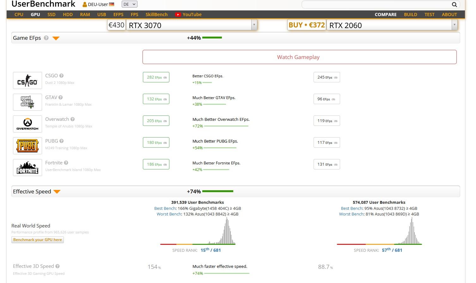
Task: Click link icon in 282 EFps box
Action: pyautogui.click(x=165, y=78)
